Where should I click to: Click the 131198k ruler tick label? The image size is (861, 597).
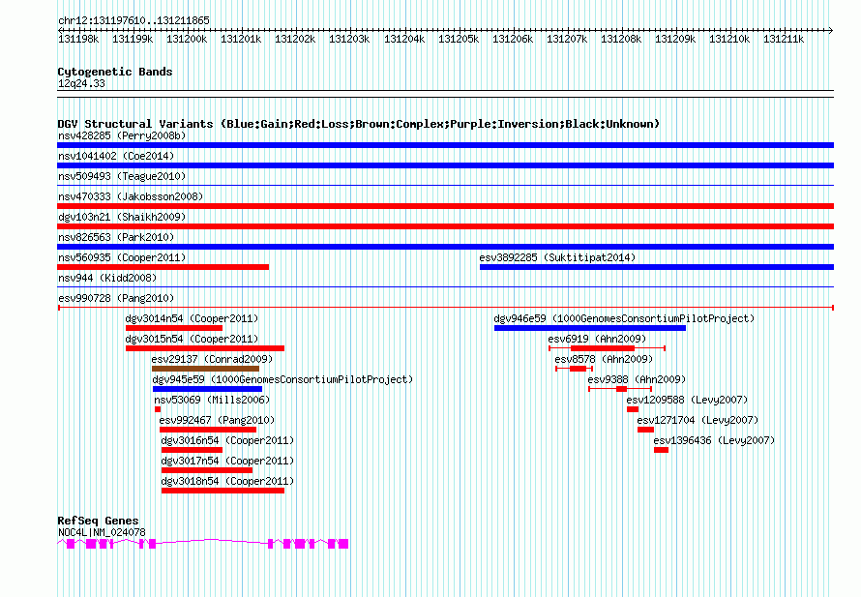[78, 39]
